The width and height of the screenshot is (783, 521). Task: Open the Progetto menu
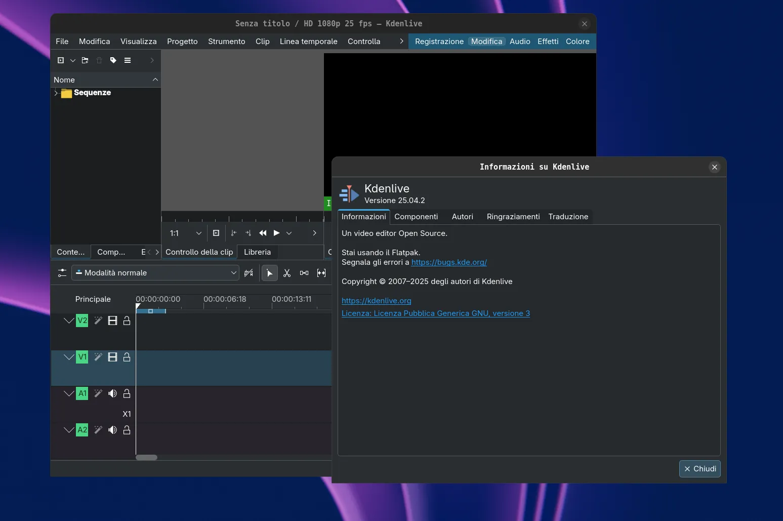tap(182, 42)
